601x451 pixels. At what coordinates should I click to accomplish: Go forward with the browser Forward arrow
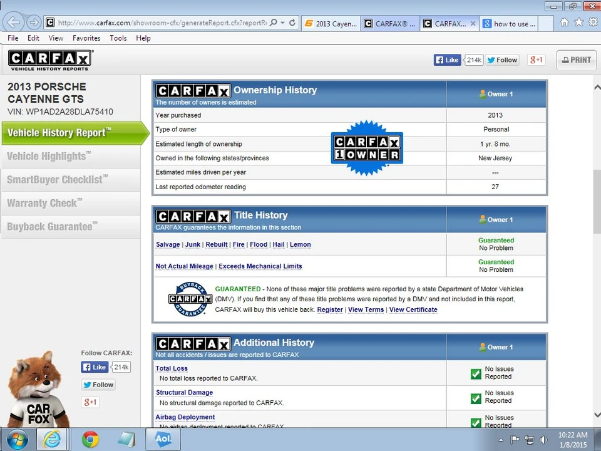34,23
